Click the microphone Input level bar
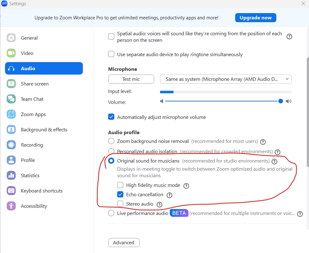 226,92
